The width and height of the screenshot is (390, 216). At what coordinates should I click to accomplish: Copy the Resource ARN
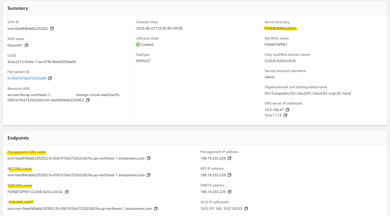tap(88, 100)
